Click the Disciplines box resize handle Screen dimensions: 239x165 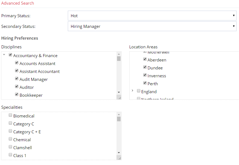point(119,97)
